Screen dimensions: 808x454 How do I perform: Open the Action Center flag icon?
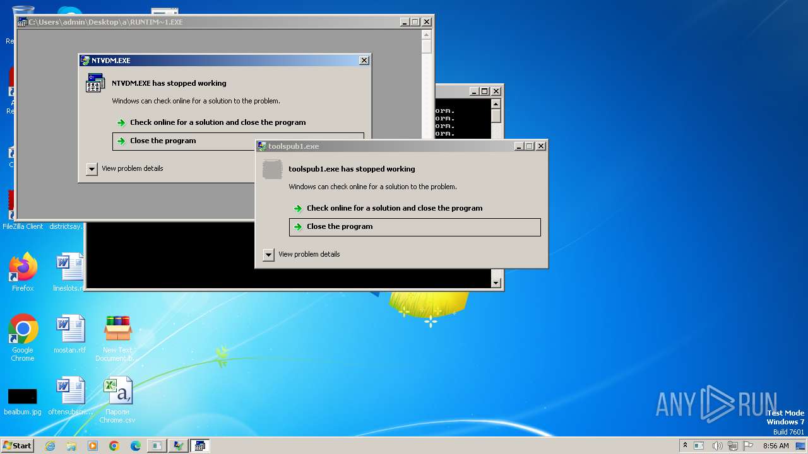[747, 446]
